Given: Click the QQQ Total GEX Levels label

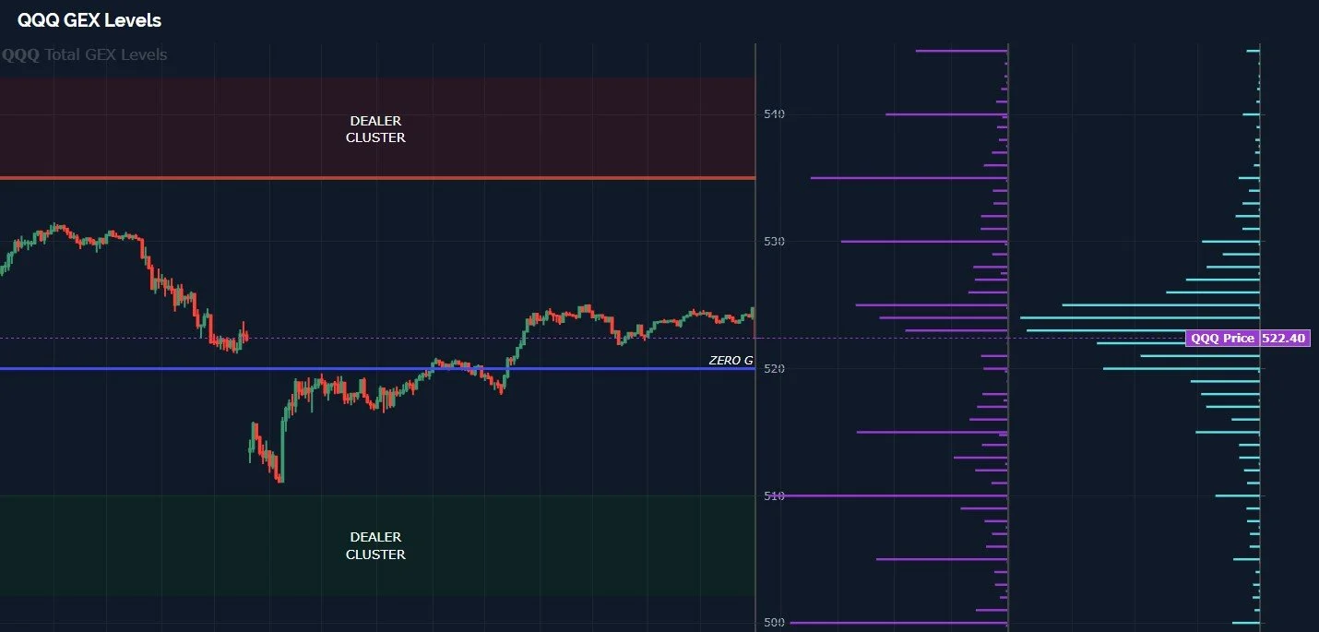Looking at the screenshot, I should (x=85, y=55).
